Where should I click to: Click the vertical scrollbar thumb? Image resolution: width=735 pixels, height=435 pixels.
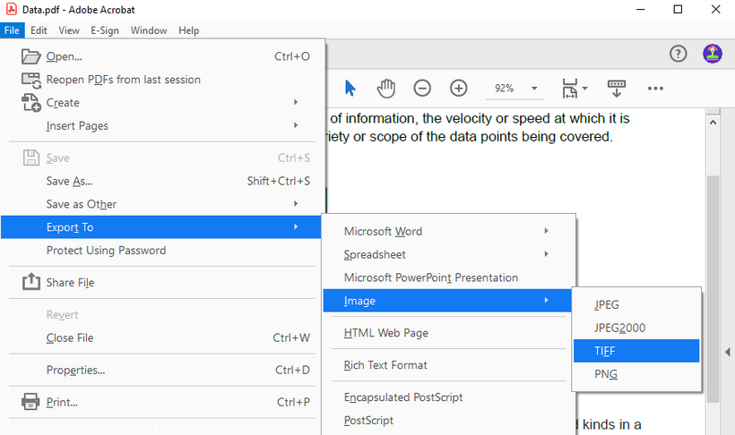[x=713, y=289]
